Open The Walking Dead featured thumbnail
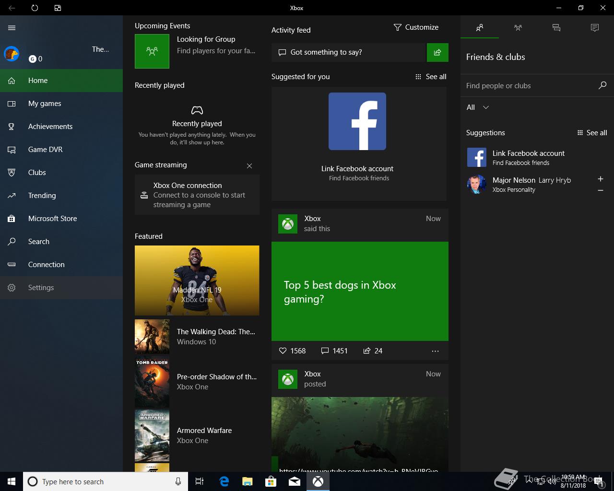Image resolution: width=614 pixels, height=491 pixels. coord(152,337)
